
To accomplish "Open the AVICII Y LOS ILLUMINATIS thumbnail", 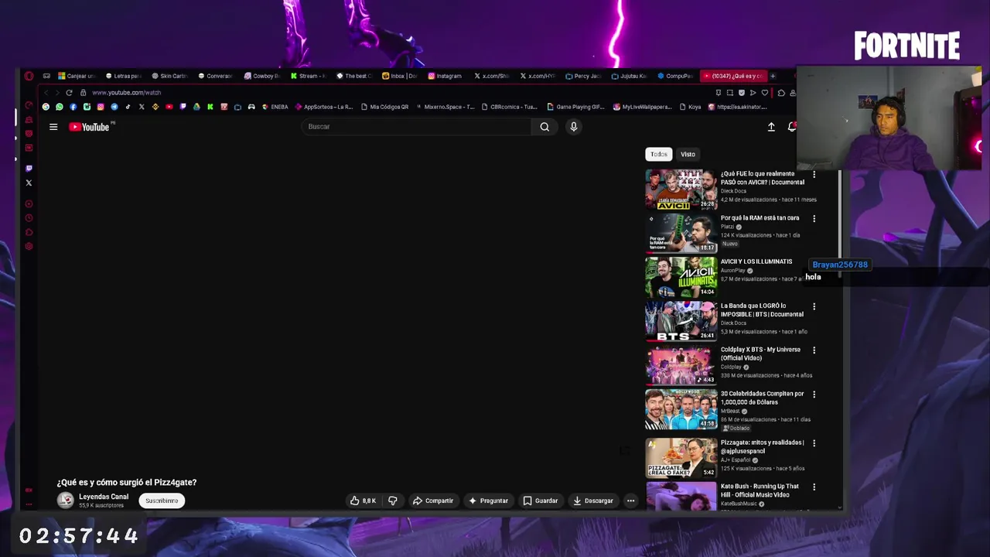I will coord(681,277).
